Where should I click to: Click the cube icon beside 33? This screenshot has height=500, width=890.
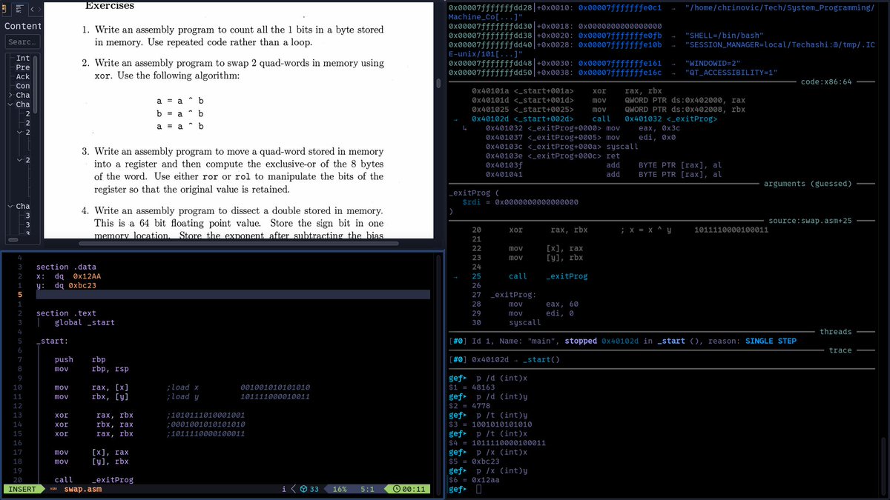pyautogui.click(x=303, y=489)
